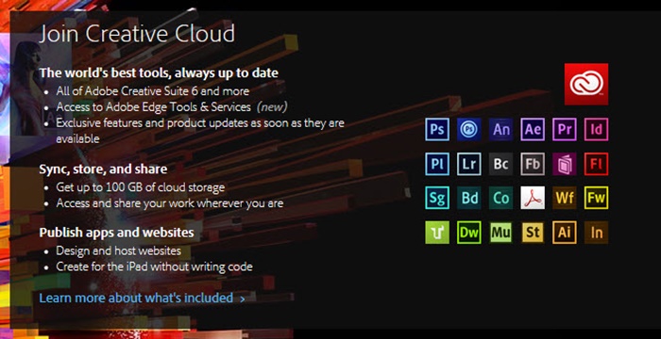
Task: Select the Muse (Mu) icon
Action: coord(500,233)
